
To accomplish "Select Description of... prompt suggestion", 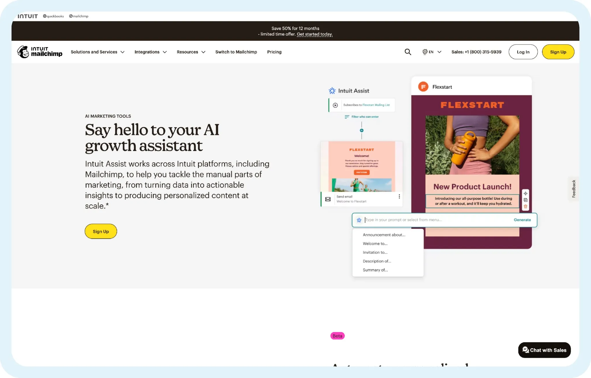I will click(377, 261).
